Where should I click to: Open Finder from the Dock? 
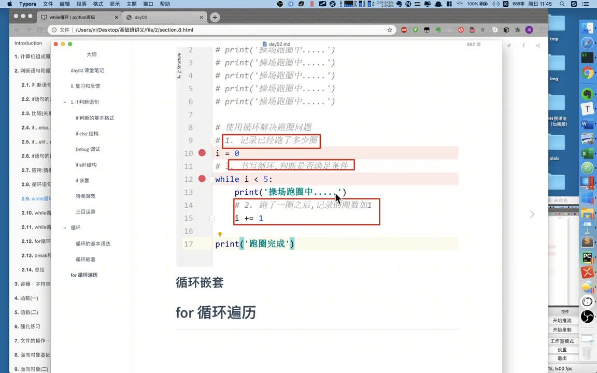[x=588, y=27]
